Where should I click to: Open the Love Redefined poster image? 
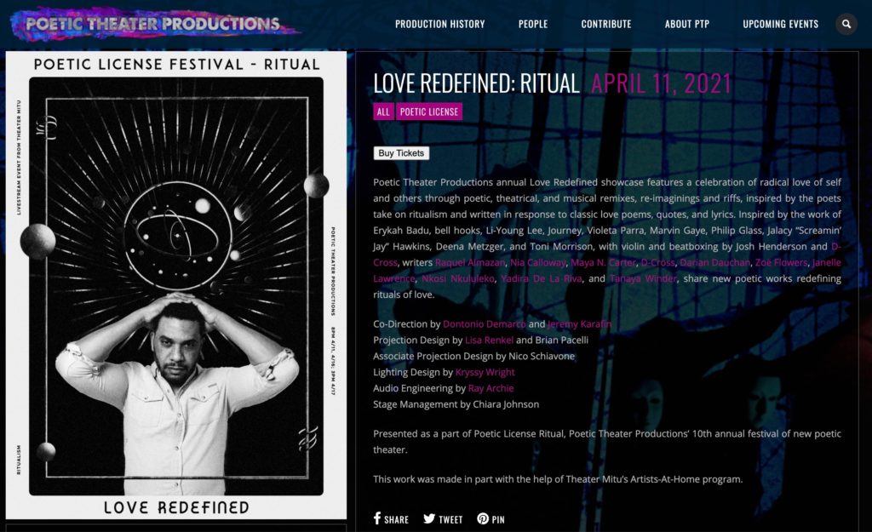pyautogui.click(x=176, y=285)
